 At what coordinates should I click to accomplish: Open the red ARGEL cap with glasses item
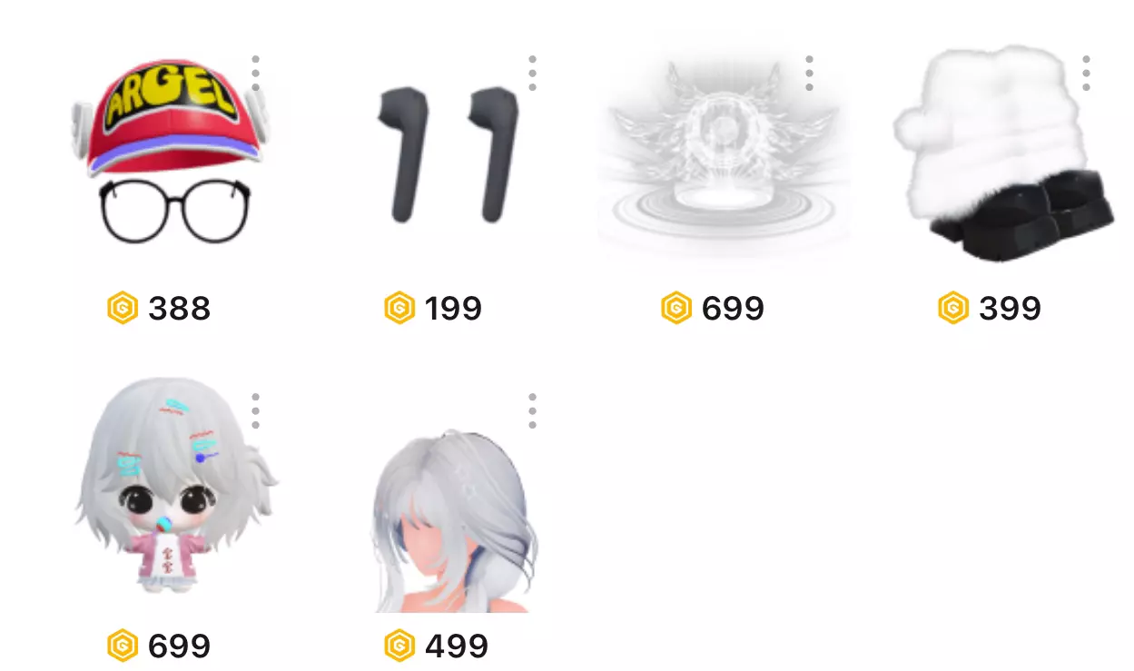pos(168,150)
